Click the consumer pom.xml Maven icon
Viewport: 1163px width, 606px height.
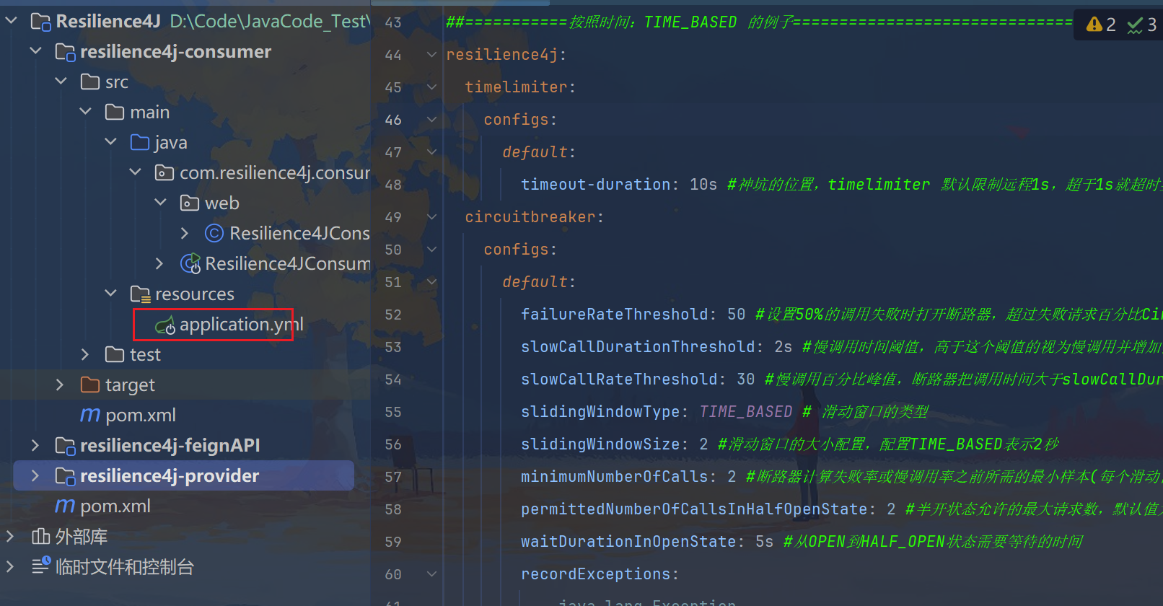(x=90, y=416)
